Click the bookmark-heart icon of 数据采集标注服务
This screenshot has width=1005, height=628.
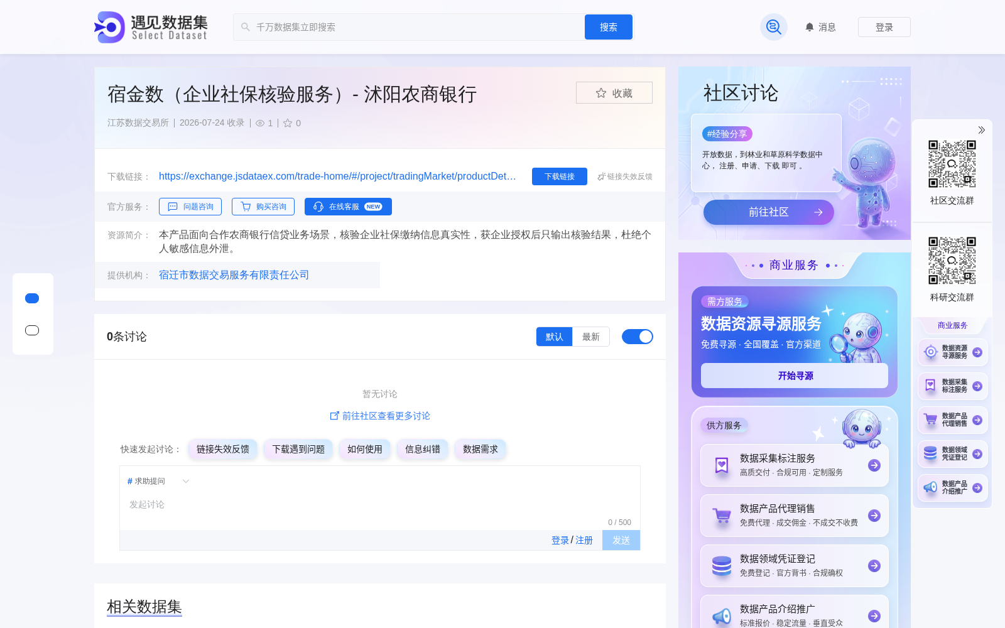point(722,465)
